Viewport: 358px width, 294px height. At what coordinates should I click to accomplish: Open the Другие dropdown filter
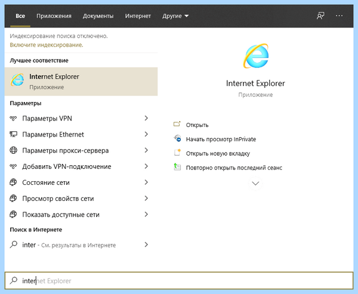tap(175, 16)
